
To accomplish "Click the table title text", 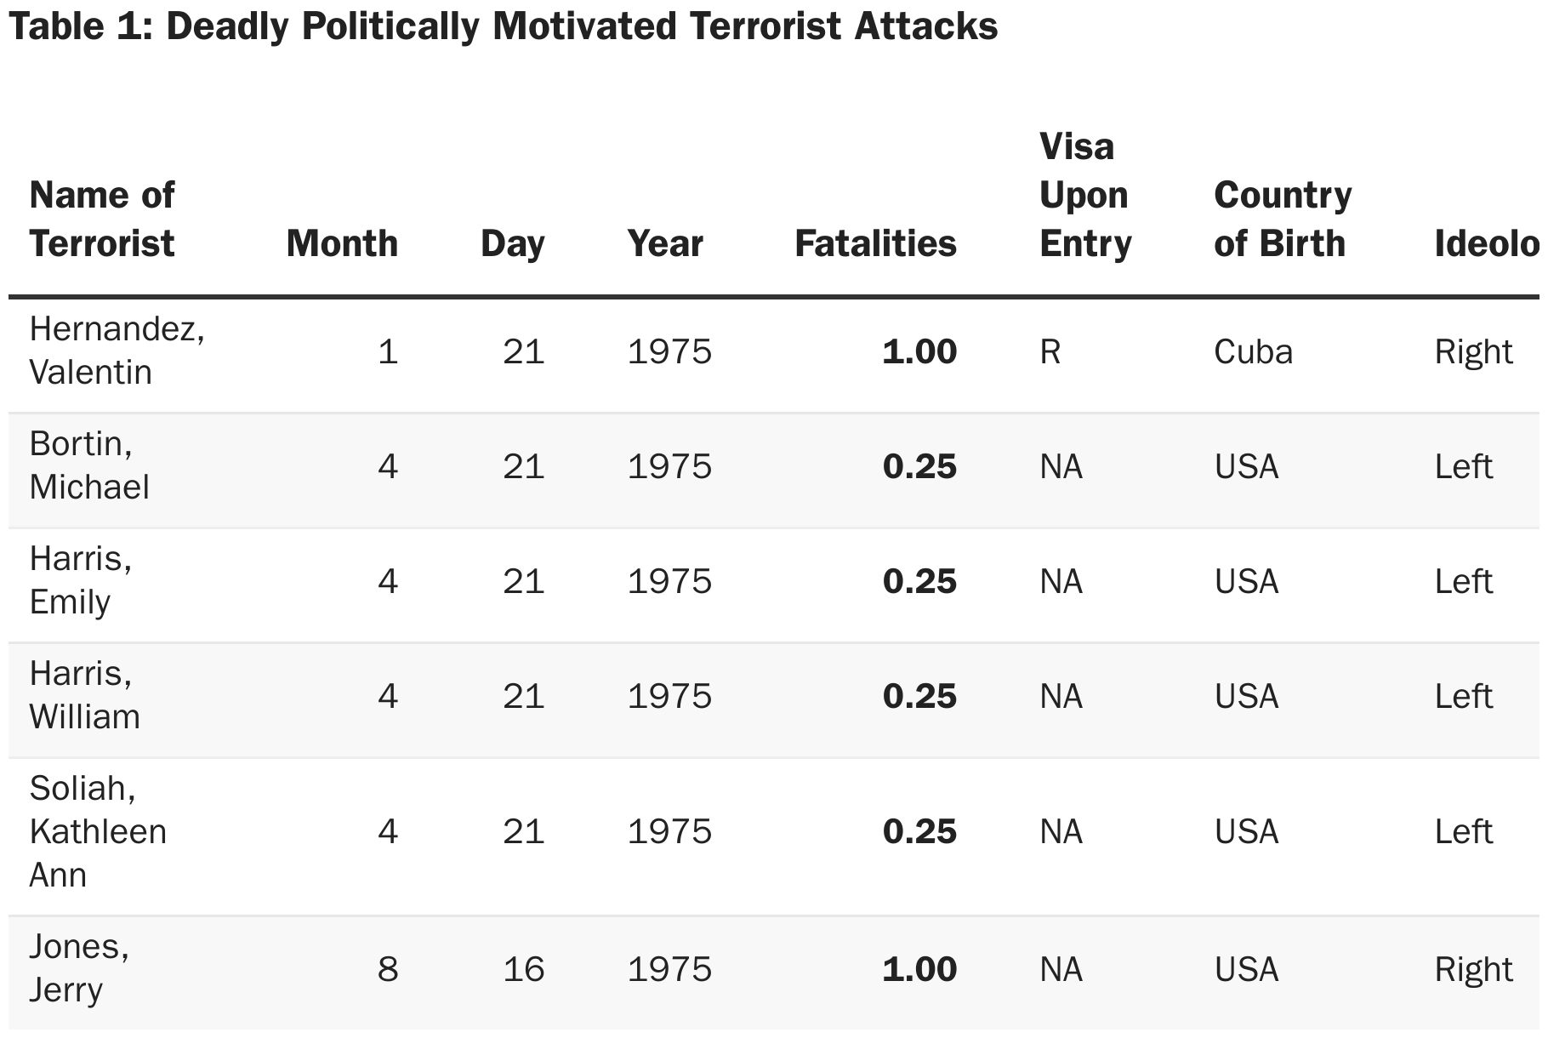I will pos(504,26).
